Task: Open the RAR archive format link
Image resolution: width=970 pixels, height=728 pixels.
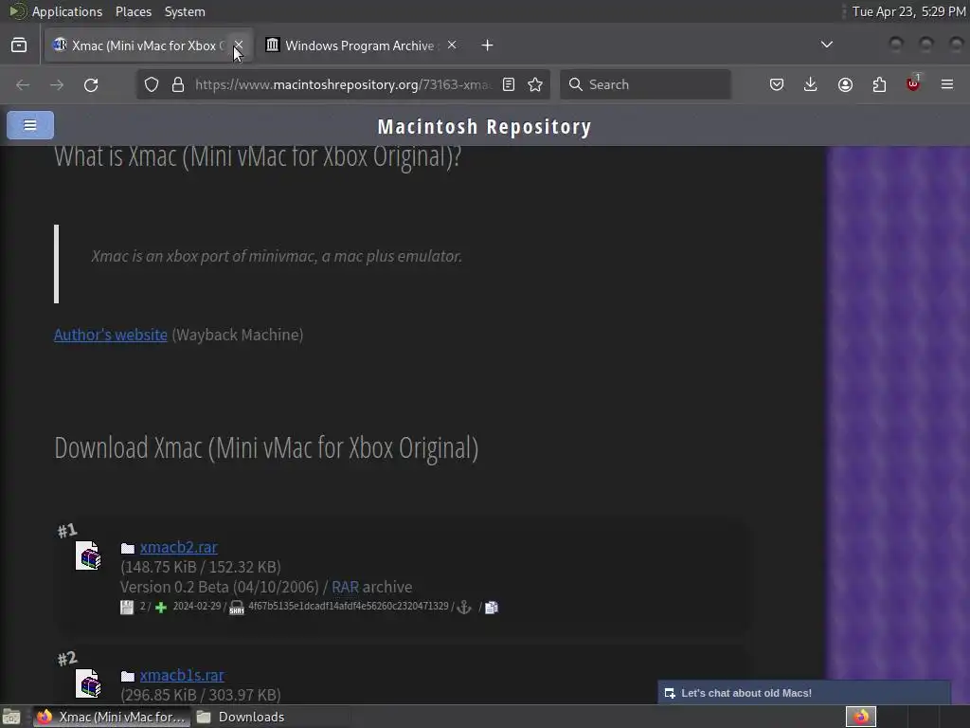Action: [345, 587]
